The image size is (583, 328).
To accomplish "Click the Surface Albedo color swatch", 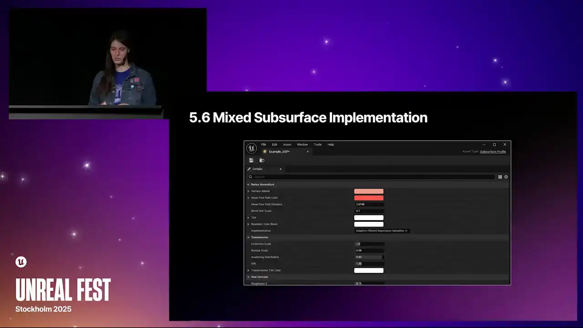I will tap(368, 191).
